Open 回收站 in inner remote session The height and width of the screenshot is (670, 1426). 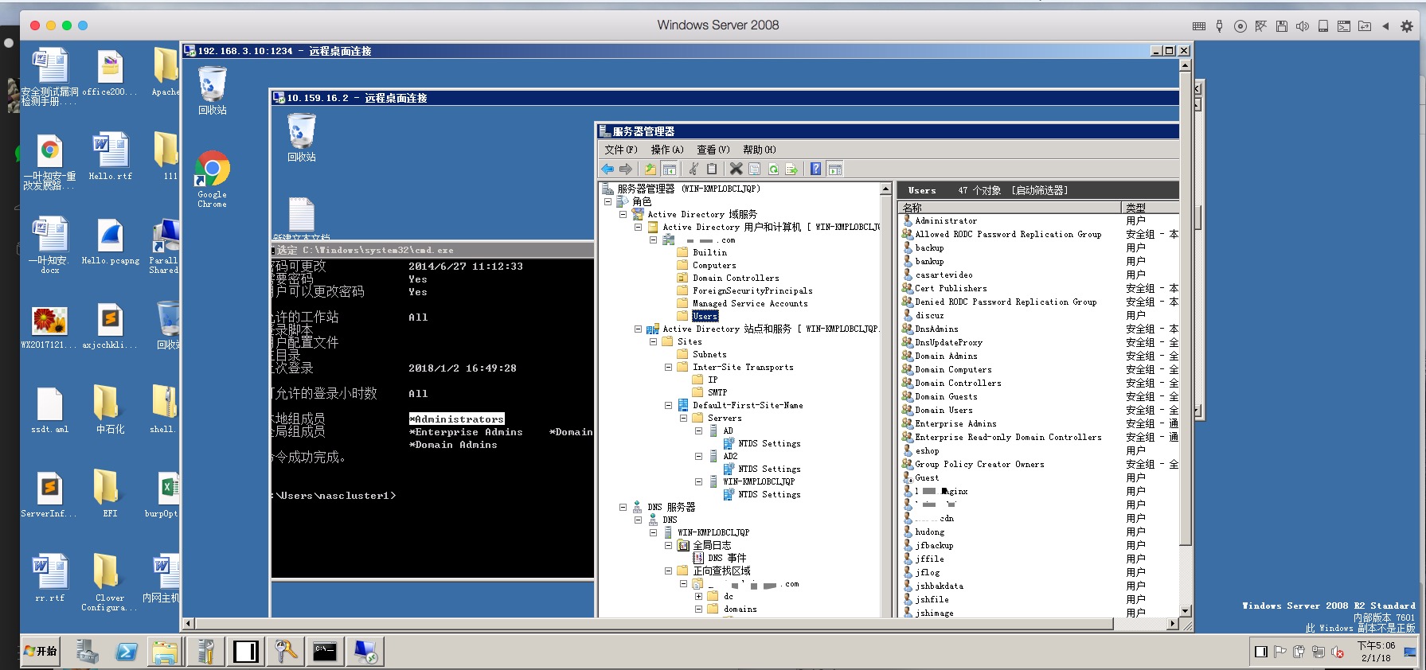point(302,138)
